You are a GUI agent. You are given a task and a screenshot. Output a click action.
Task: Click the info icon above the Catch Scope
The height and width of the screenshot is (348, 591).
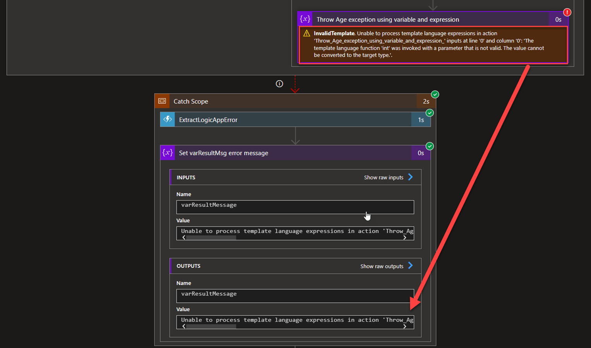tap(279, 84)
